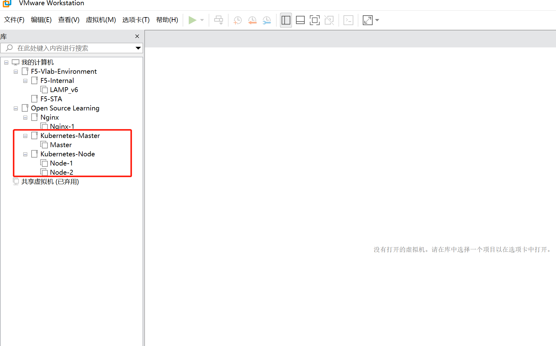Image resolution: width=556 pixels, height=346 pixels.
Task: Open the power options dropdown arrow
Action: [202, 20]
